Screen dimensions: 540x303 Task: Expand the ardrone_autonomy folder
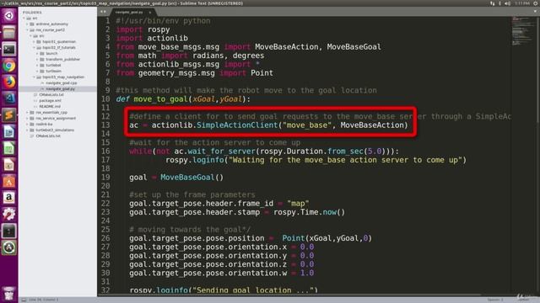28,24
